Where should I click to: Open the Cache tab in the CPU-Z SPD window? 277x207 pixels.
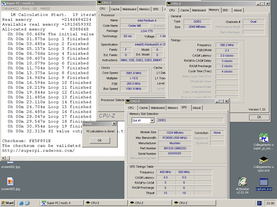(143, 108)
